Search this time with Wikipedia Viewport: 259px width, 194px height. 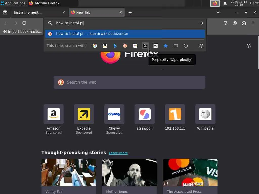[x=156, y=46]
